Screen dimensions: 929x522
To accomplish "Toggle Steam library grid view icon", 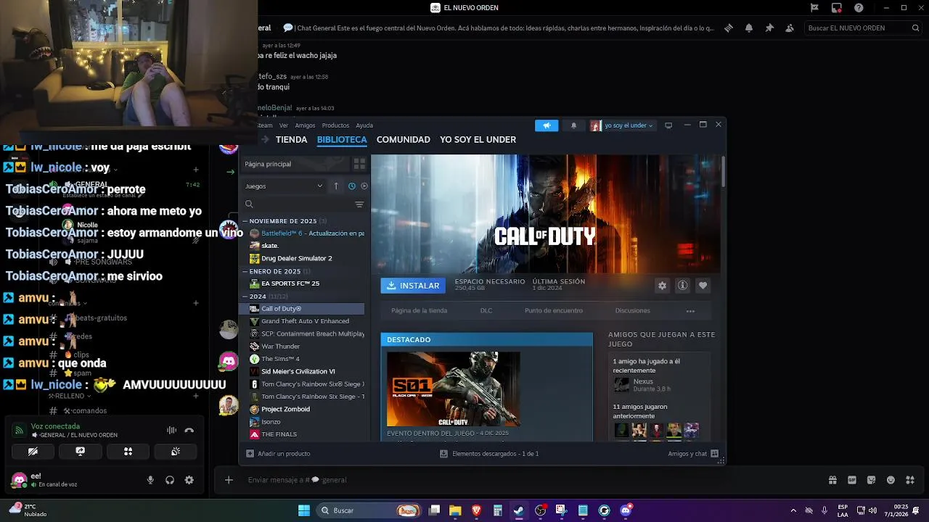I will (x=359, y=164).
